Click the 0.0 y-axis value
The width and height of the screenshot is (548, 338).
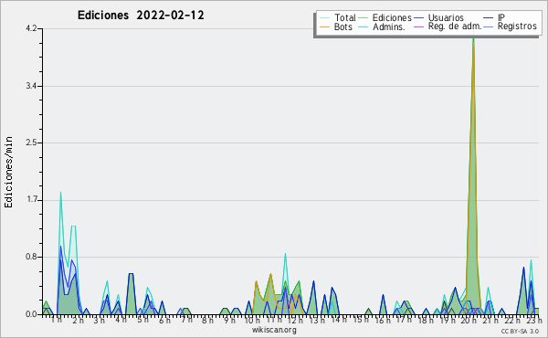pyautogui.click(x=31, y=314)
